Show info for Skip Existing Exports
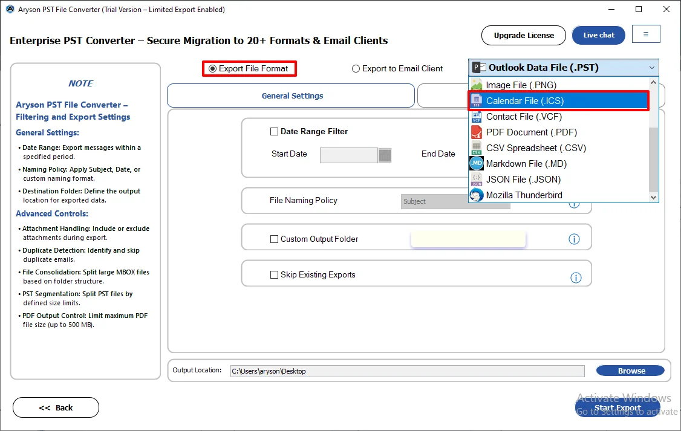Screen dimensions: 681x431 point(576,278)
